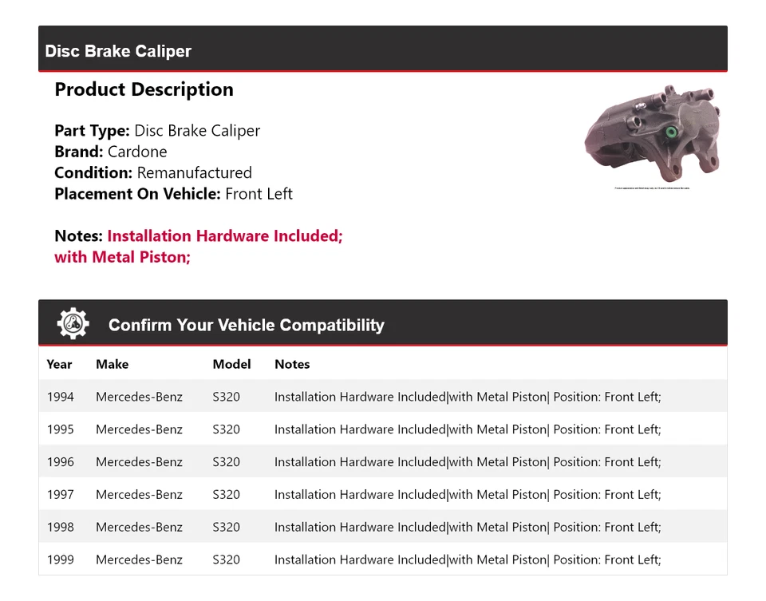
Task: Click the Brand: Cardone line
Action: coord(111,152)
